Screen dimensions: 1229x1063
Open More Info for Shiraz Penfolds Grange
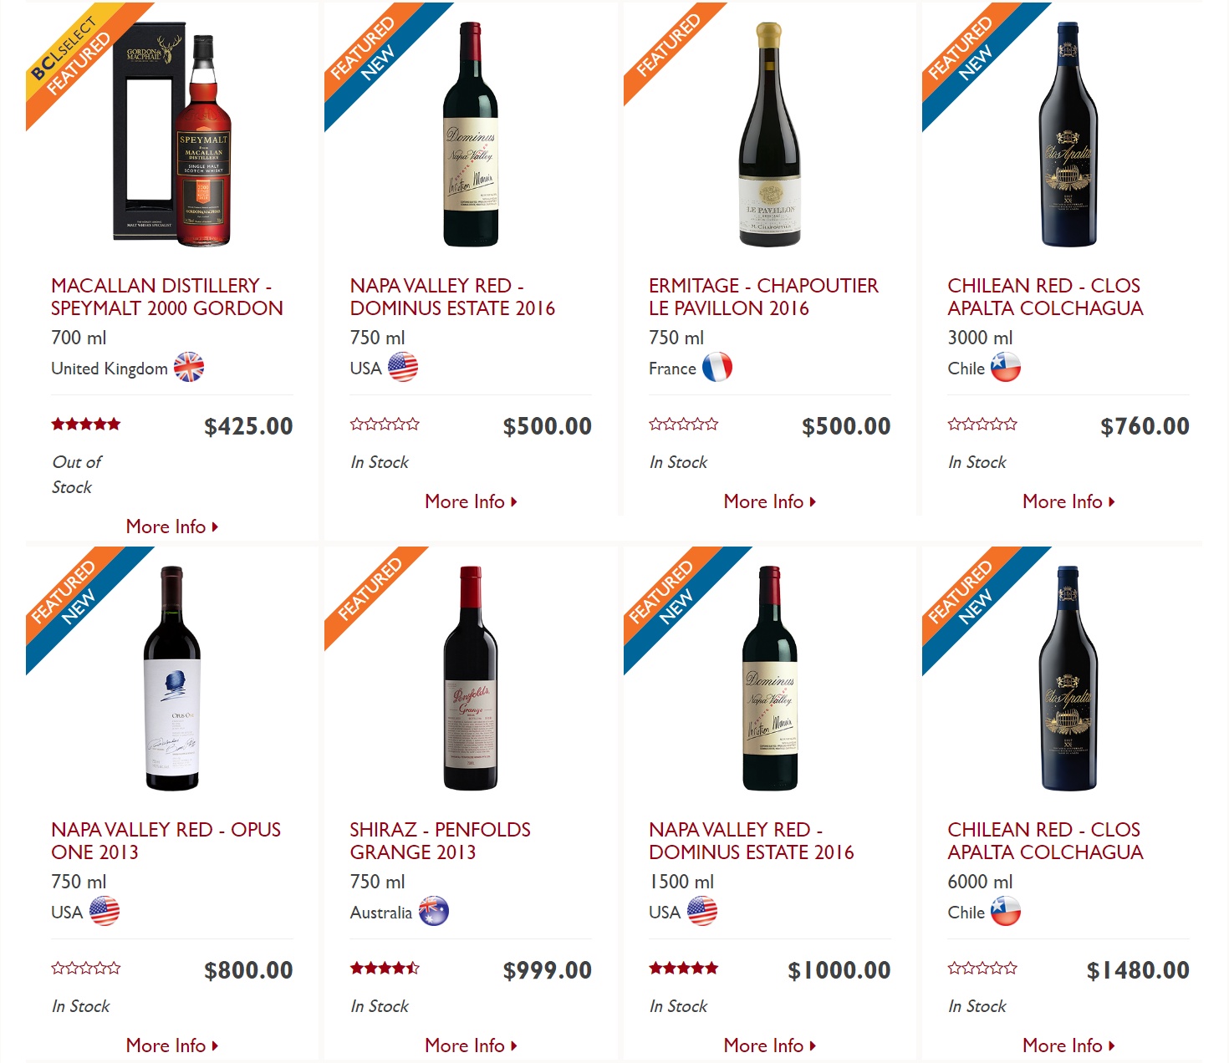tap(471, 1045)
